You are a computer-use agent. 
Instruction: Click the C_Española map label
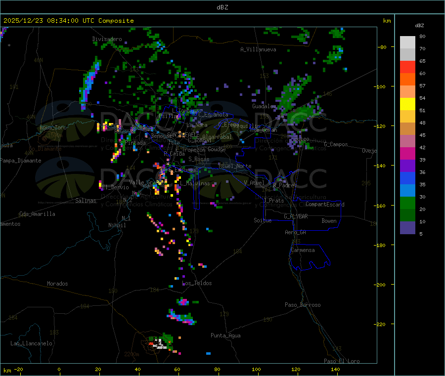coord(213,115)
